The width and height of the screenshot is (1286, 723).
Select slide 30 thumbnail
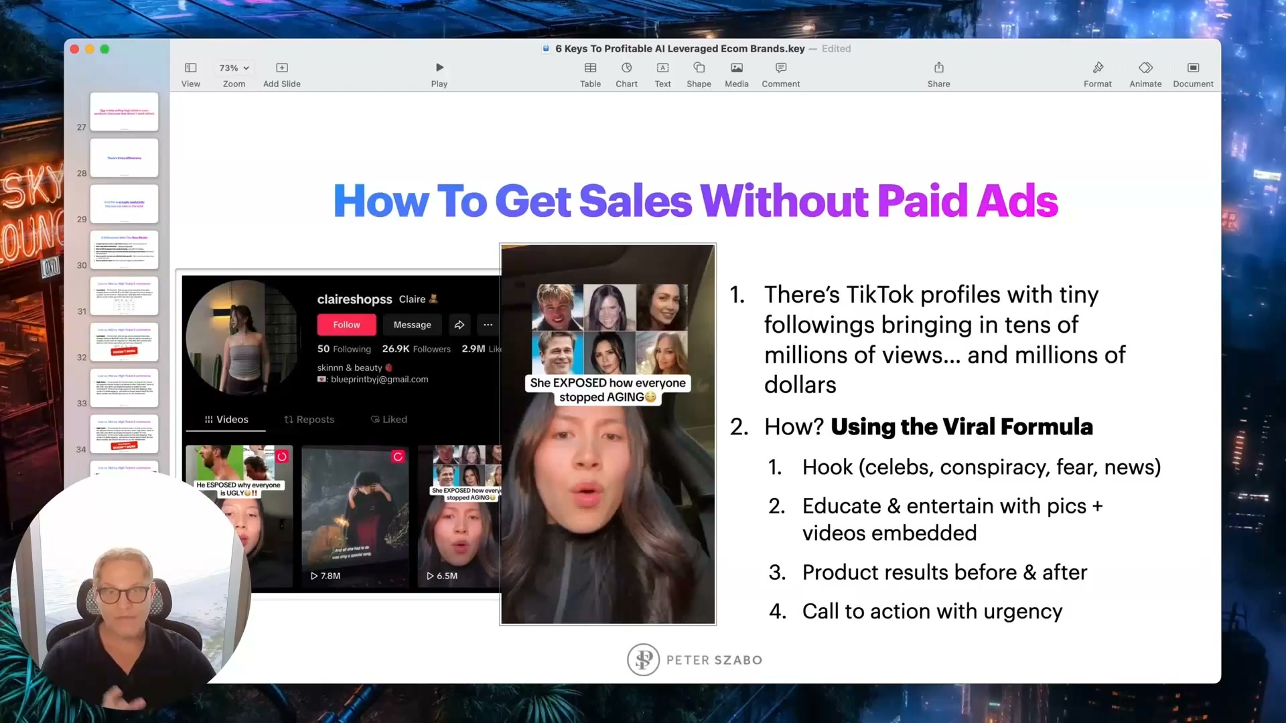point(124,250)
